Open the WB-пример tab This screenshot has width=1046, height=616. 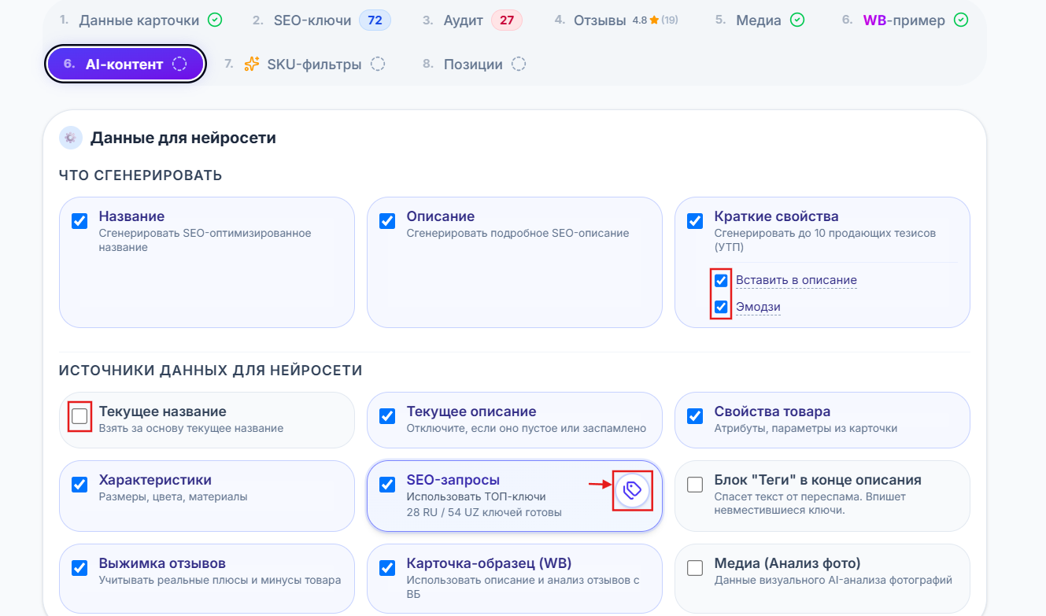pyautogui.click(x=905, y=20)
